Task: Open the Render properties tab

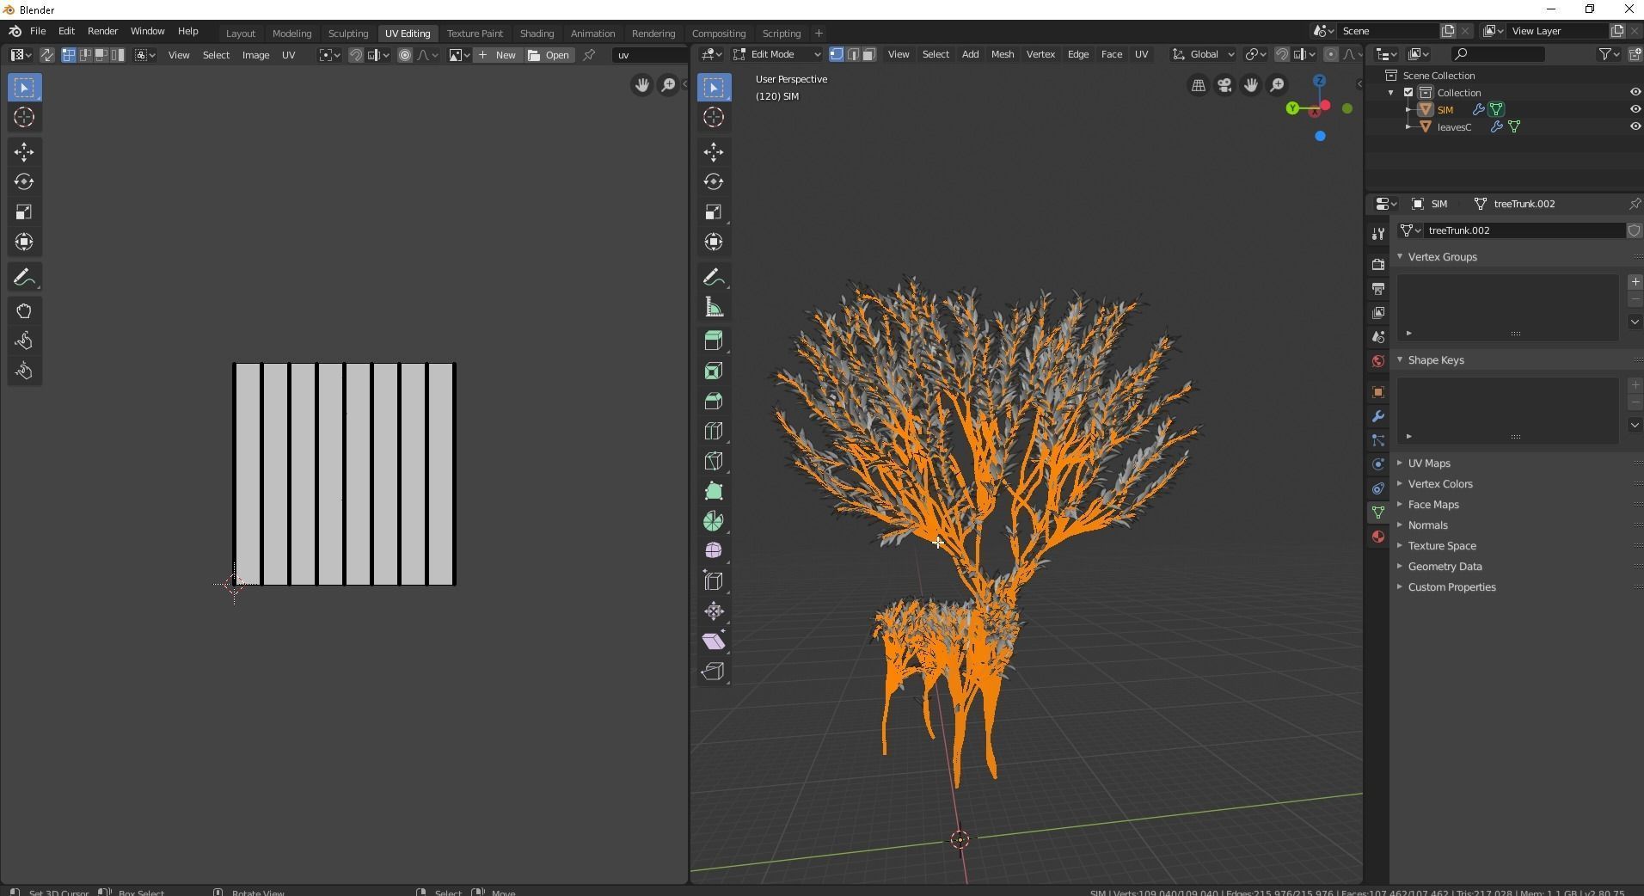Action: (x=1378, y=264)
